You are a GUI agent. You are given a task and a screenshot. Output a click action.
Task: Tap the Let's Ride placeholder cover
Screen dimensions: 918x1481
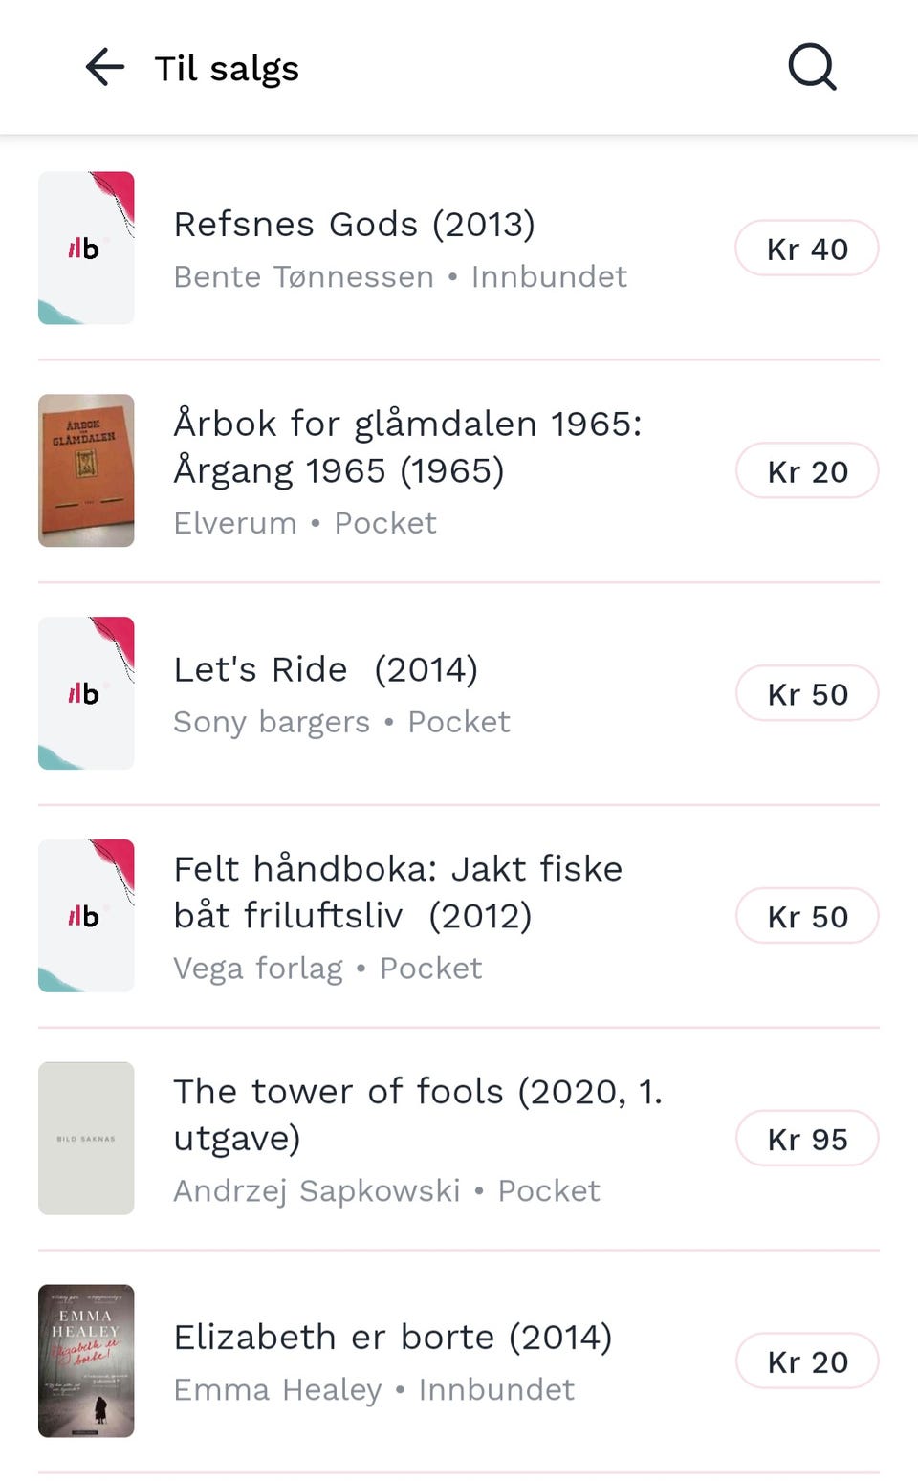(86, 693)
